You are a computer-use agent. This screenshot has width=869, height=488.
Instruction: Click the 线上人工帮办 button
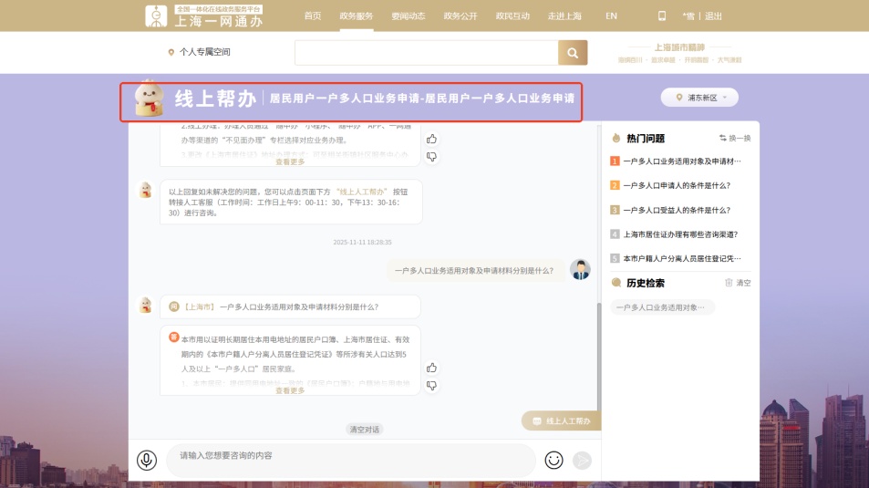(562, 421)
